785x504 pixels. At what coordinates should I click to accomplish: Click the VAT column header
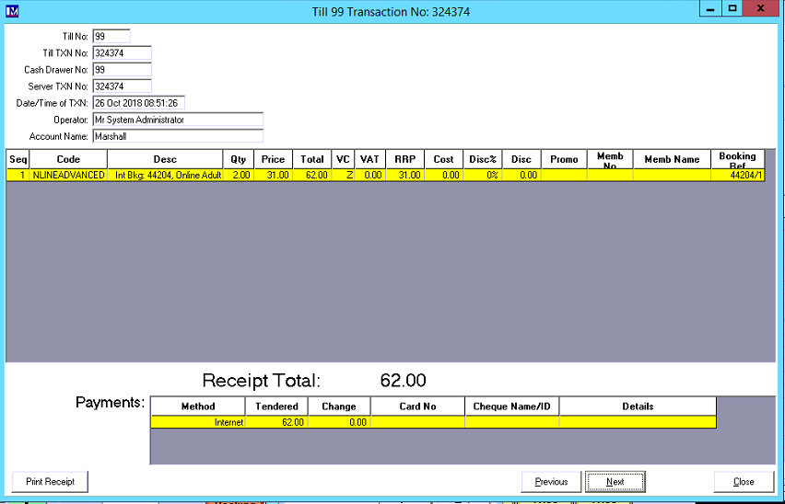tap(369, 159)
